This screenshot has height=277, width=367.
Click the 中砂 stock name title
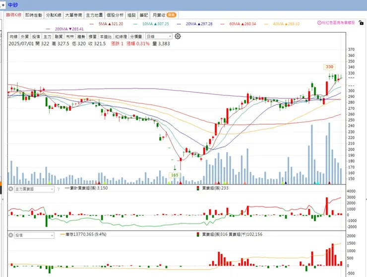tap(12, 5)
